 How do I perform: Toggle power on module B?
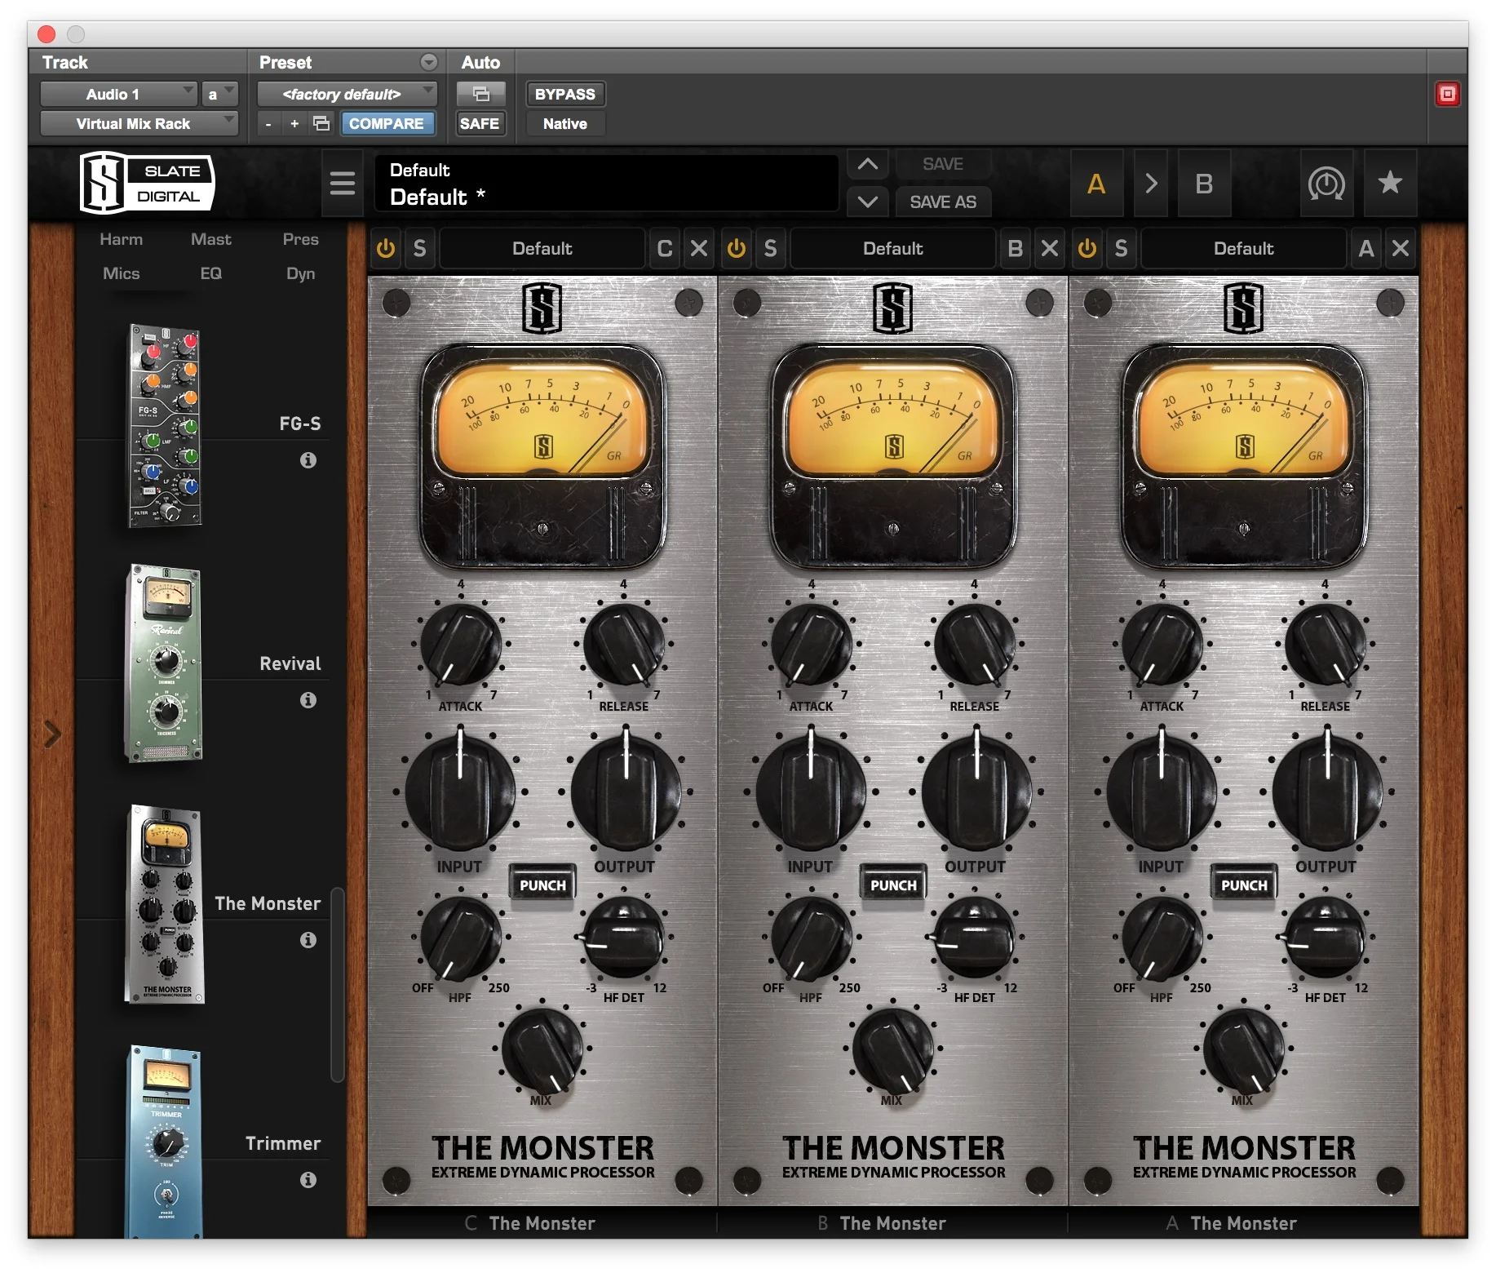coord(737,248)
